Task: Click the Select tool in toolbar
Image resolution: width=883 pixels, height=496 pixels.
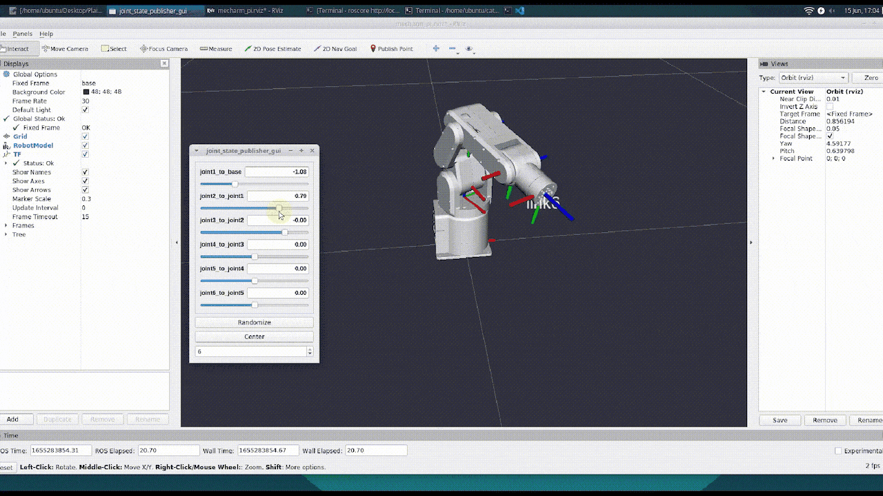Action: click(x=114, y=49)
